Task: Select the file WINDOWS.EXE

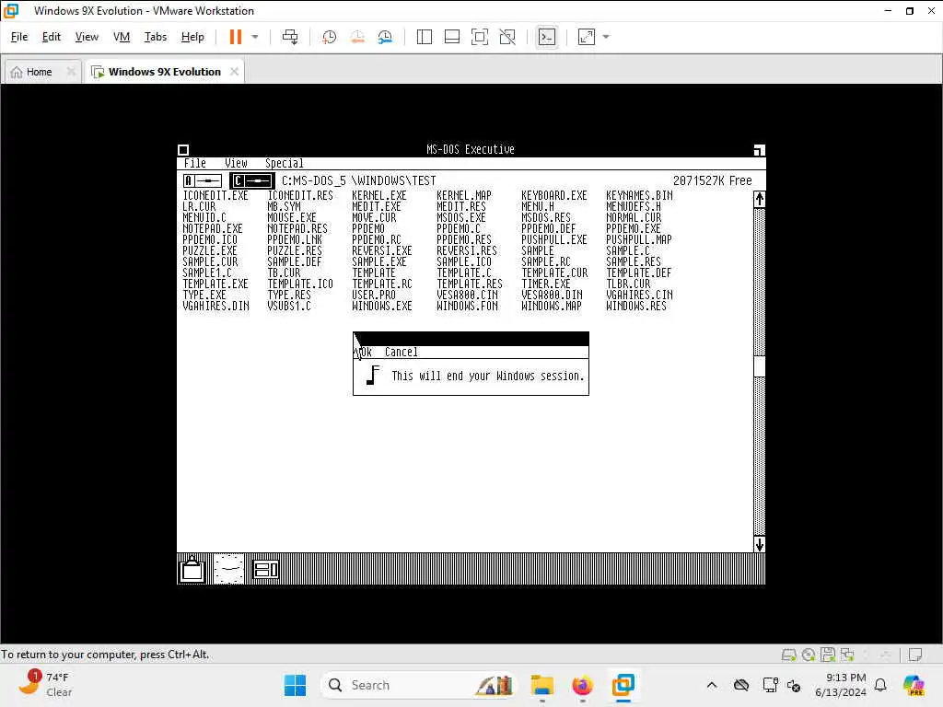Action: tap(382, 306)
